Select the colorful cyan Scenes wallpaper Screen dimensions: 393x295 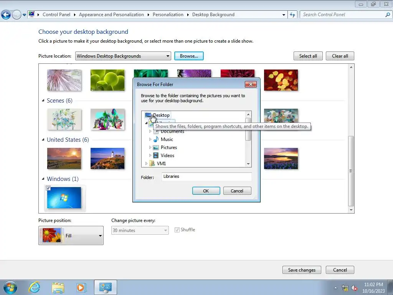(x=107, y=119)
